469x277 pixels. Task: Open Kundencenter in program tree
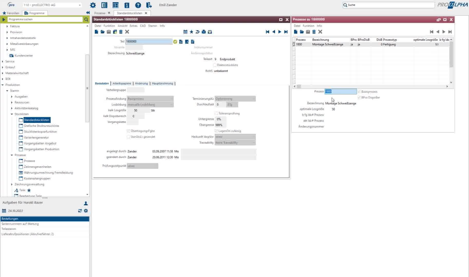click(24, 55)
